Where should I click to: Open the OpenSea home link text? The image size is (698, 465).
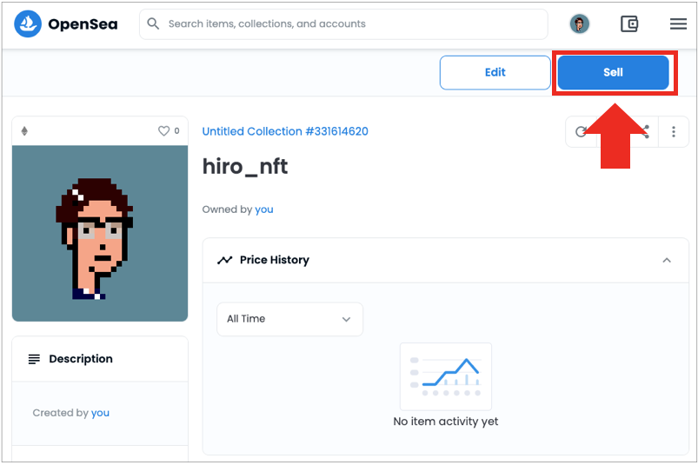[83, 24]
